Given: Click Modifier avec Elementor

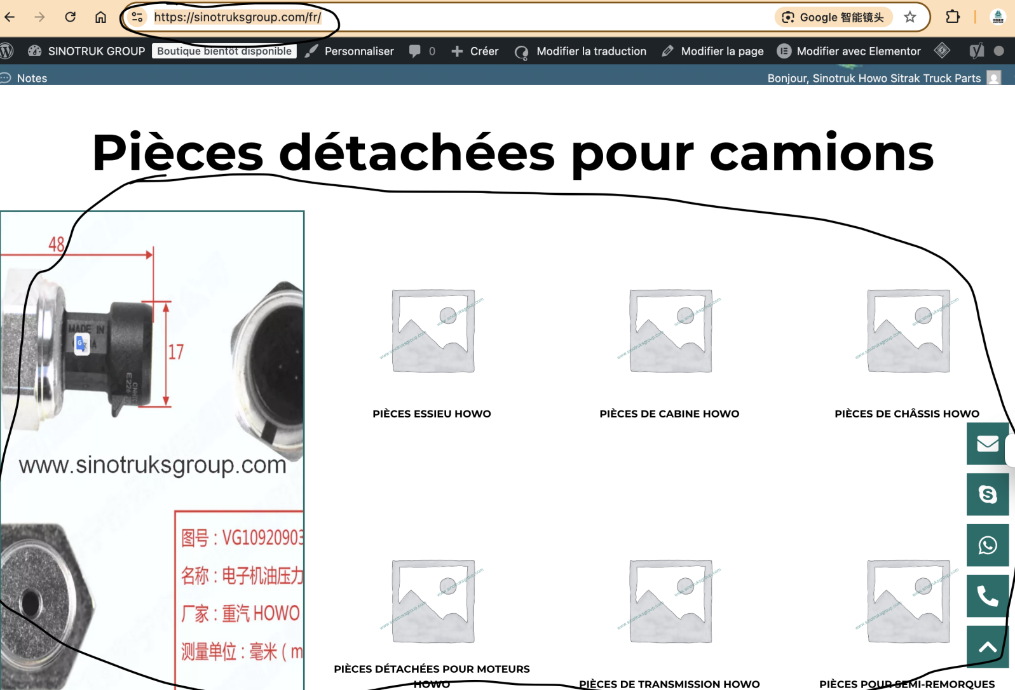Looking at the screenshot, I should pos(848,51).
